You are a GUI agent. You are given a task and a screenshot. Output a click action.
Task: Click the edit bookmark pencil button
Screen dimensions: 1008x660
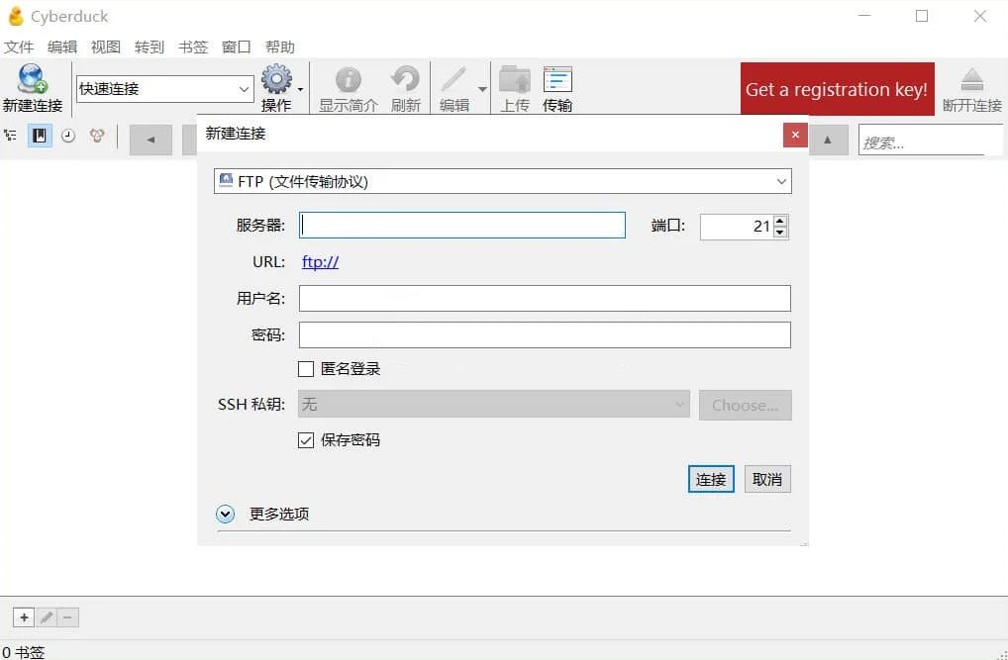click(x=46, y=617)
